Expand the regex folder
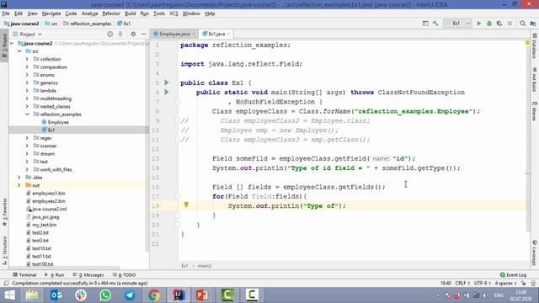The height and width of the screenshot is (303, 539). coord(27,138)
